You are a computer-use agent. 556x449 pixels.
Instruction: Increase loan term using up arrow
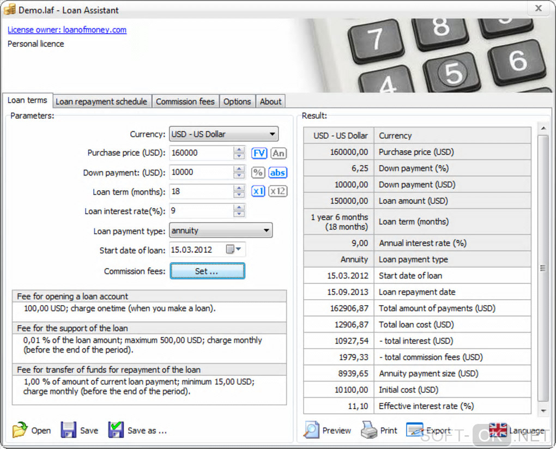(239, 188)
